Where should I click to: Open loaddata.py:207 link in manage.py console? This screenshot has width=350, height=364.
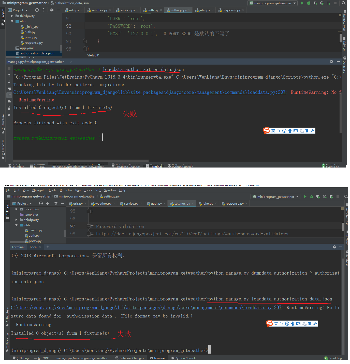click(150, 92)
